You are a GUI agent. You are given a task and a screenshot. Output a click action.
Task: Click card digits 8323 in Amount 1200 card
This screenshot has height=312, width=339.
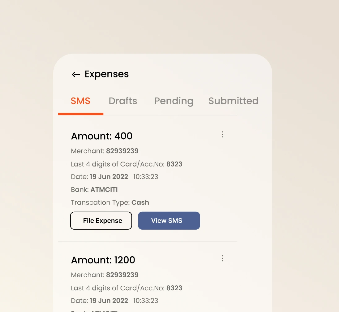174,288
